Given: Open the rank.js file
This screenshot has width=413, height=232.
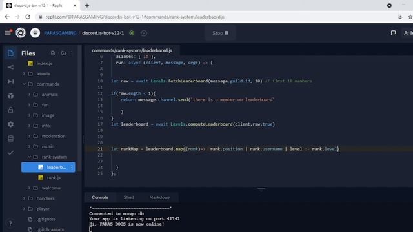Looking at the screenshot, I should 54,178.
